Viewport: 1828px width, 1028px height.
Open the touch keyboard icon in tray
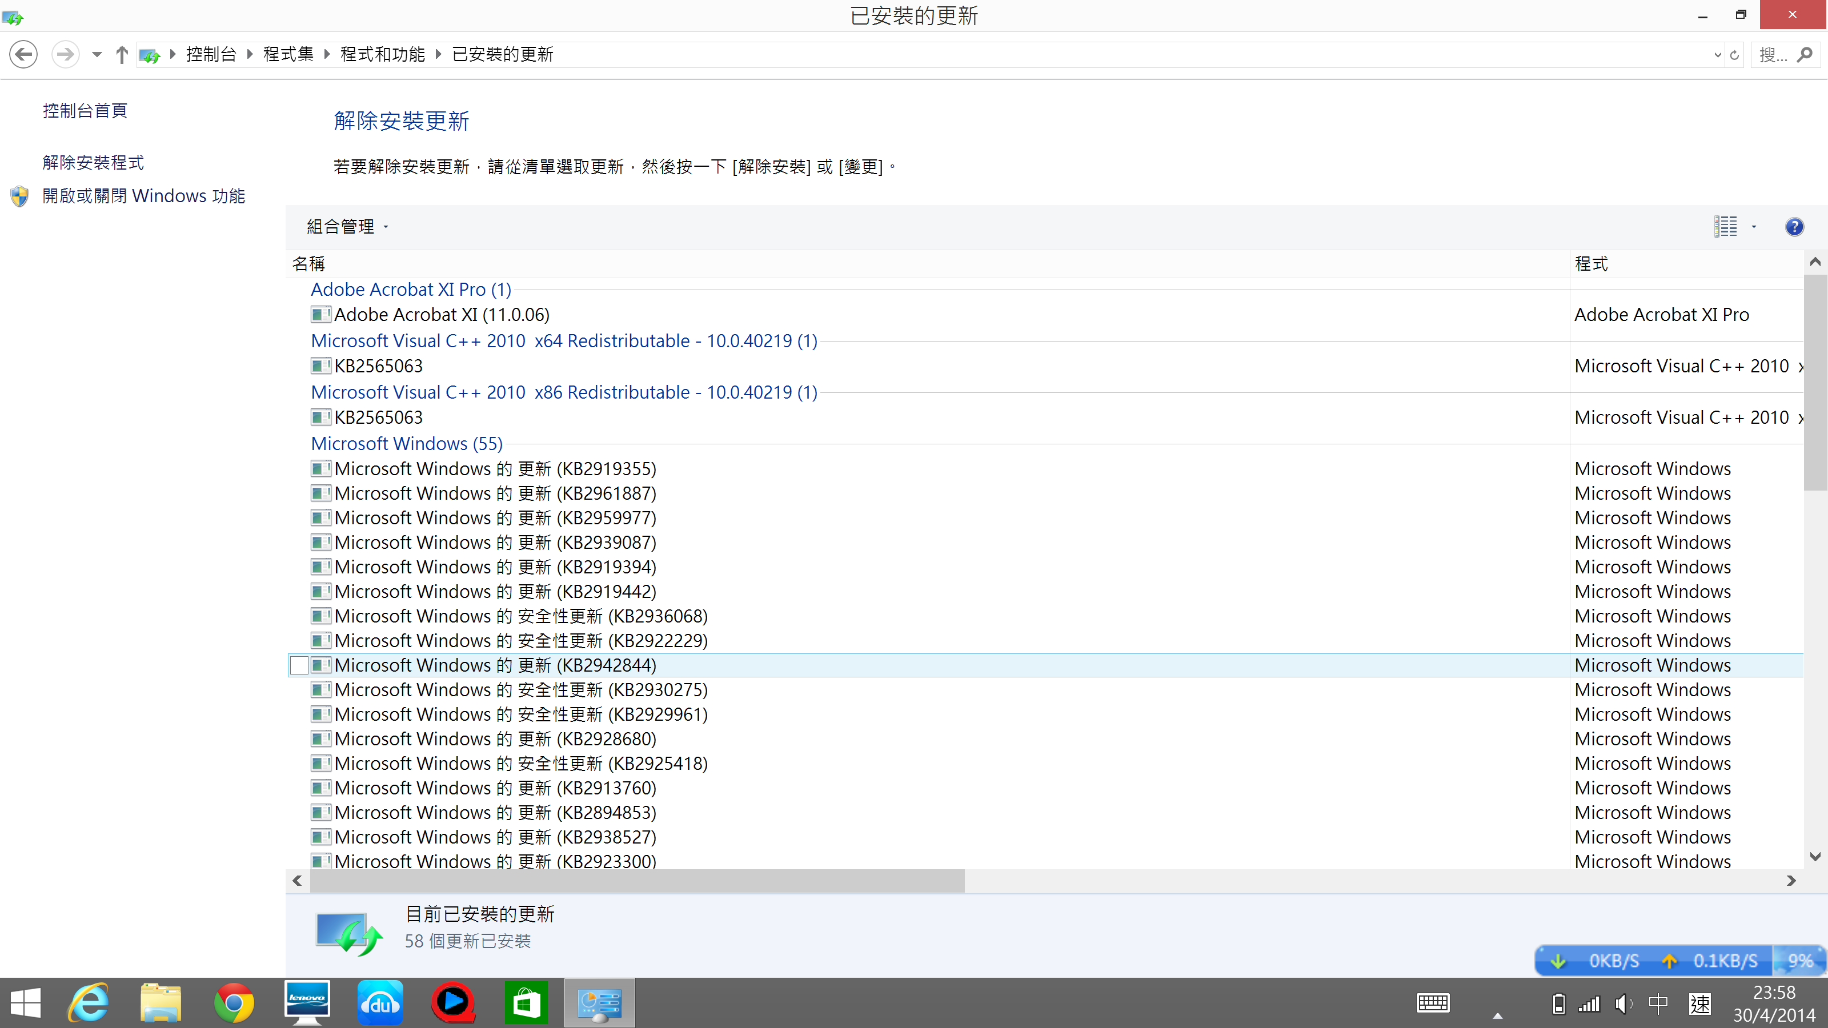coord(1433,1003)
